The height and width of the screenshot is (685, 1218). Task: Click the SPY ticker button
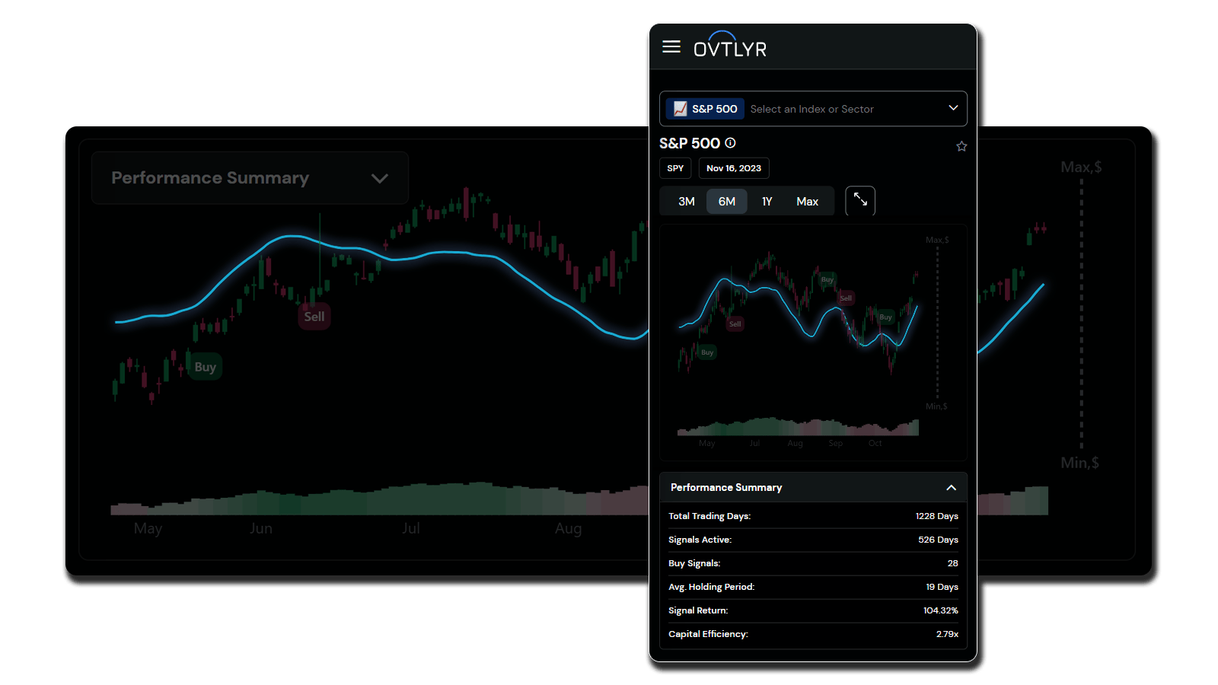(675, 168)
